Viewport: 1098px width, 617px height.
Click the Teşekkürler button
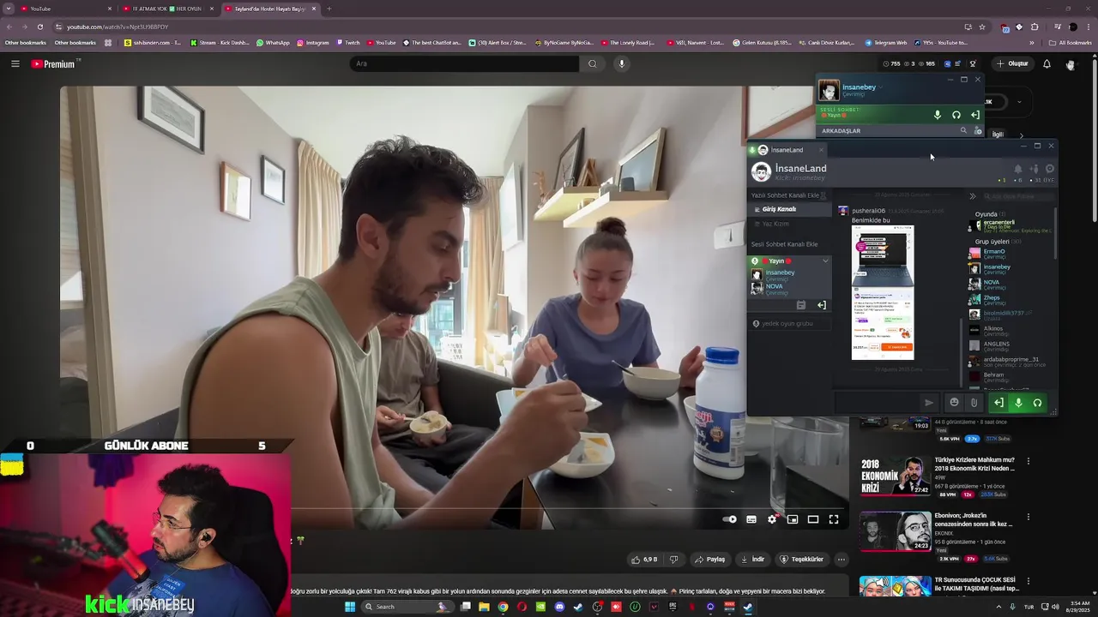click(x=801, y=560)
